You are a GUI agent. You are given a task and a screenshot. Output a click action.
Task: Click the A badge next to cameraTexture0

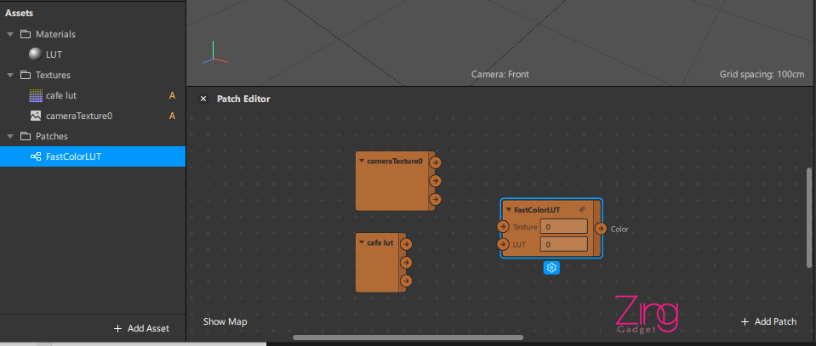172,116
